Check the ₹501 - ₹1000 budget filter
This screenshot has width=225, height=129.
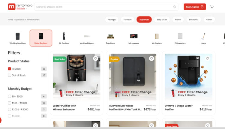(10, 103)
